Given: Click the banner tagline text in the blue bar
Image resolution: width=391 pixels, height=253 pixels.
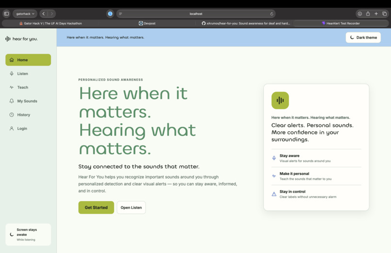Looking at the screenshot, I should pyautogui.click(x=105, y=37).
